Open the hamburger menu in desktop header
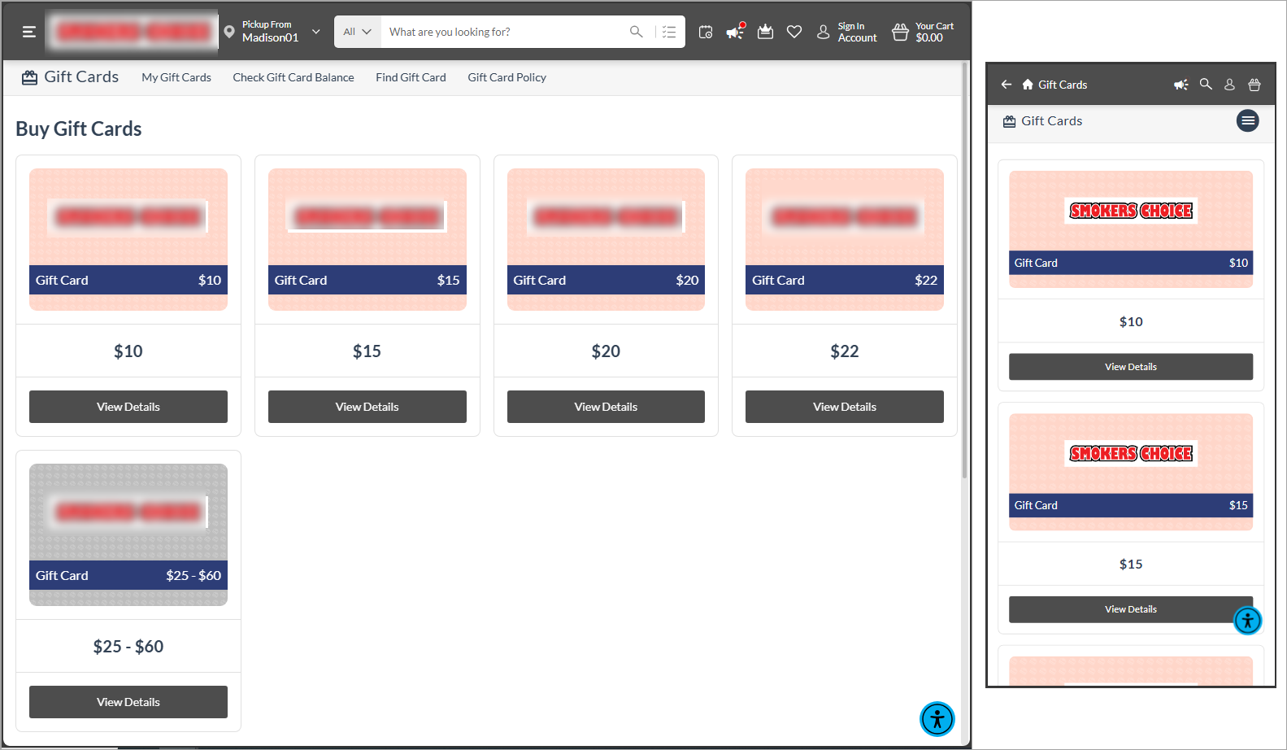This screenshot has width=1287, height=750. pos(29,32)
